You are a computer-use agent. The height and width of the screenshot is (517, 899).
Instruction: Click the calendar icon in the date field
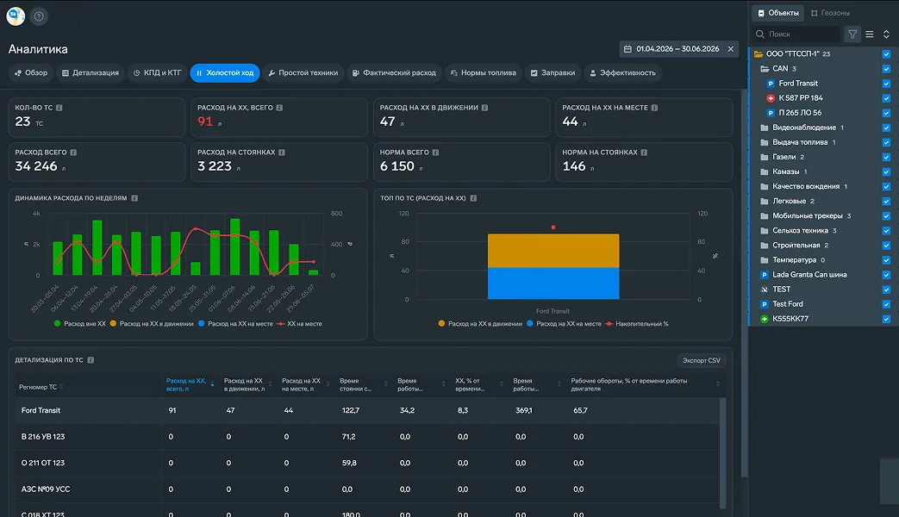627,49
